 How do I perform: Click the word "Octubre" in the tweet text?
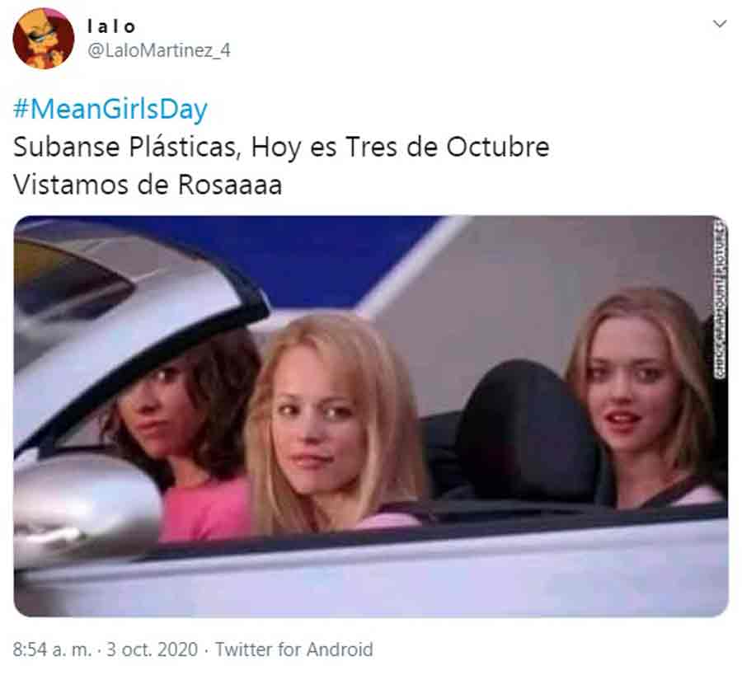point(498,147)
